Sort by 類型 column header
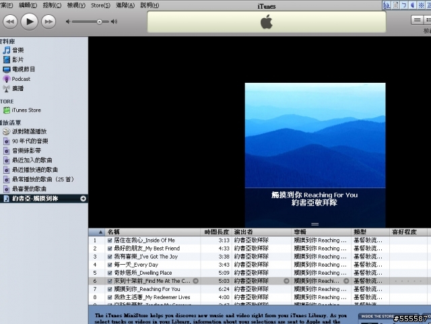 [370, 232]
